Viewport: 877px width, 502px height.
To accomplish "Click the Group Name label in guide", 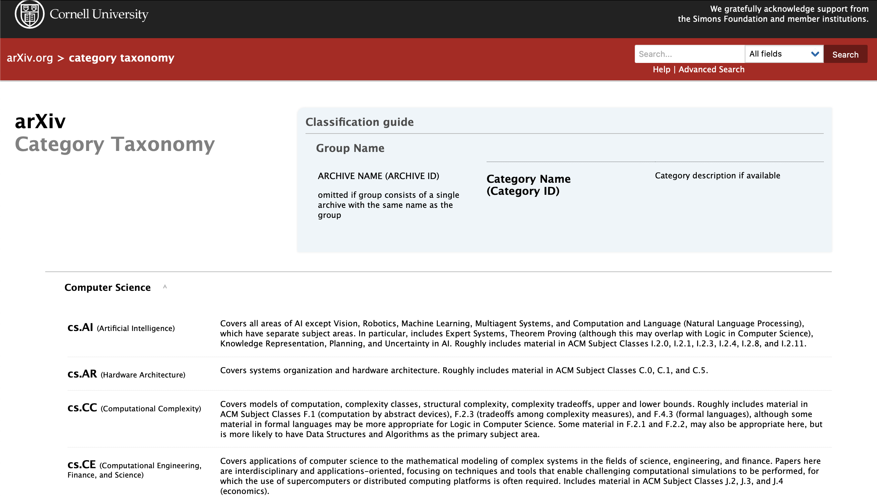I will tap(350, 148).
